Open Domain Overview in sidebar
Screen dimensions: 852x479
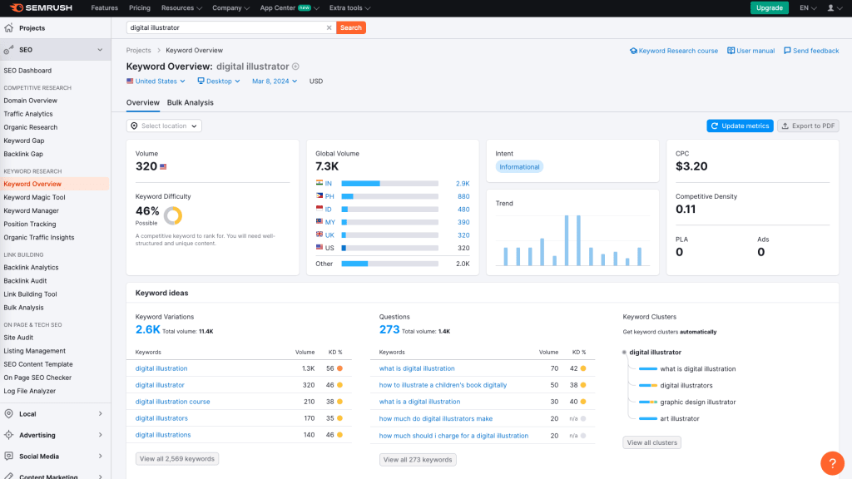click(31, 101)
